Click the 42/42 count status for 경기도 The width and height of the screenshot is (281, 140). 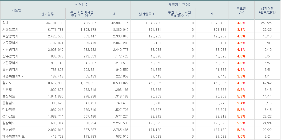click(x=267, y=83)
